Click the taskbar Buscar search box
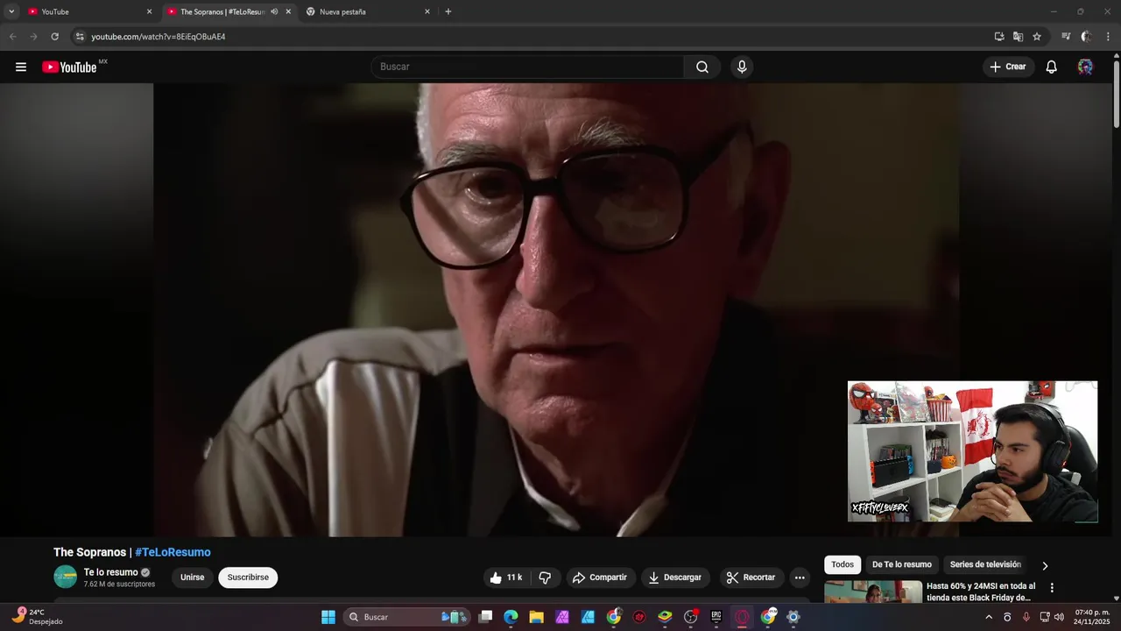Viewport: 1121px width, 631px height. click(x=407, y=617)
